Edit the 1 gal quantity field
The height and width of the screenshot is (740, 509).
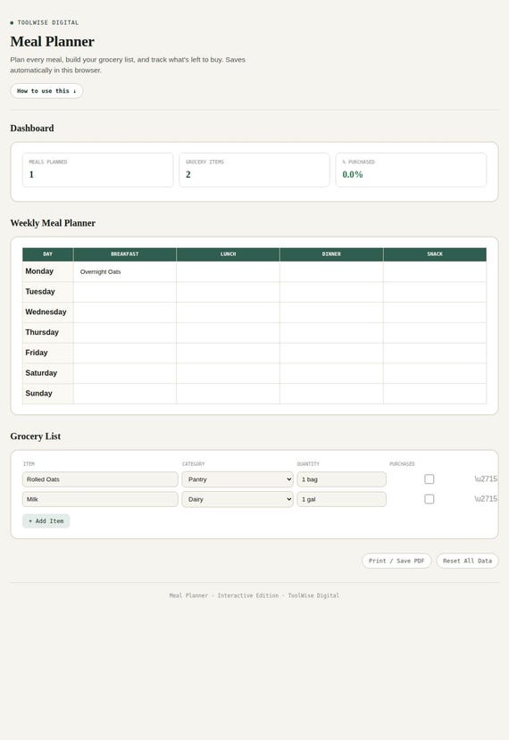click(x=341, y=499)
